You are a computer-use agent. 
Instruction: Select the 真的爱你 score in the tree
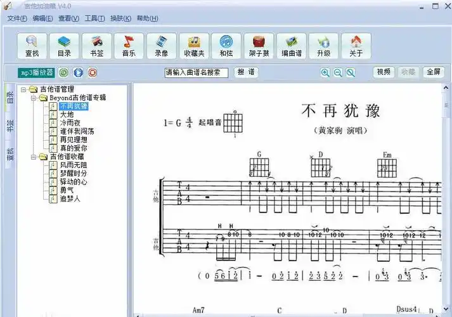click(74, 148)
